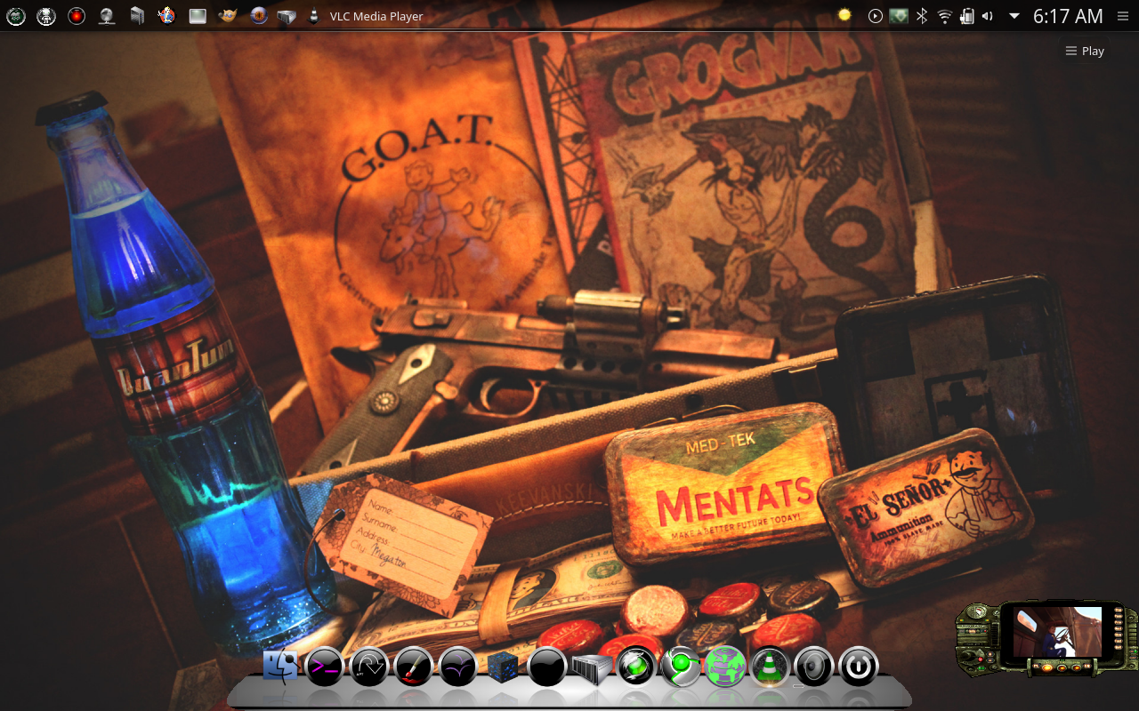Open the plain black orb dock icon
This screenshot has height=711, width=1139.
[x=547, y=667]
